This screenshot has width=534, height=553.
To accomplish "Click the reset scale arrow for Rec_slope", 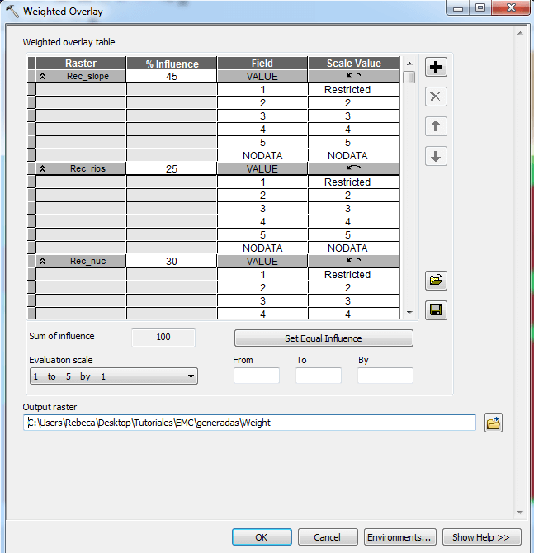I will coord(353,76).
